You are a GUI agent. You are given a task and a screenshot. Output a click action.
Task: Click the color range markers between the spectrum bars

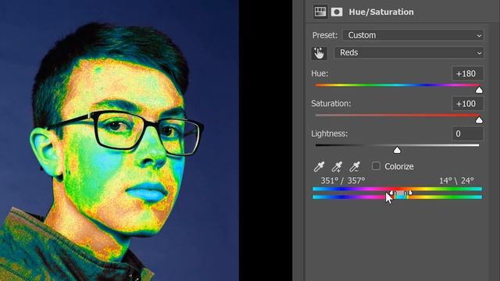coord(401,193)
